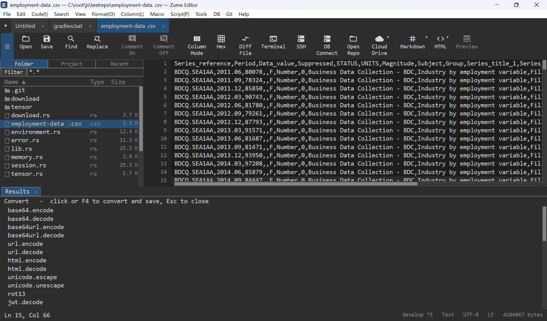
Task: Expand the HTML dropdown arrow
Action: [448, 37]
